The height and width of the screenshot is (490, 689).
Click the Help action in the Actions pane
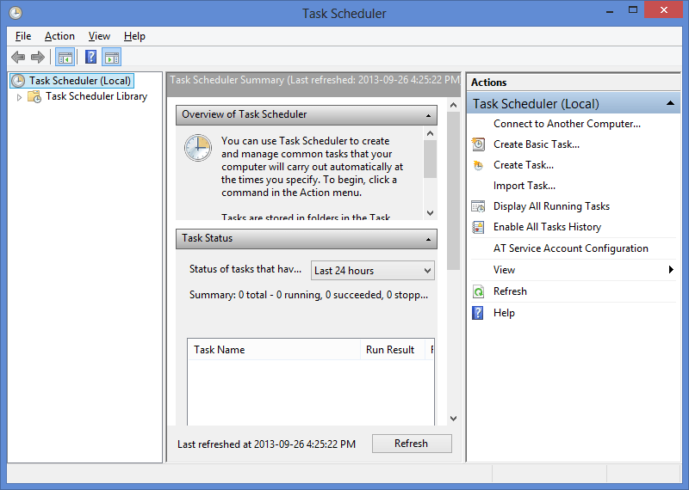[x=504, y=313]
